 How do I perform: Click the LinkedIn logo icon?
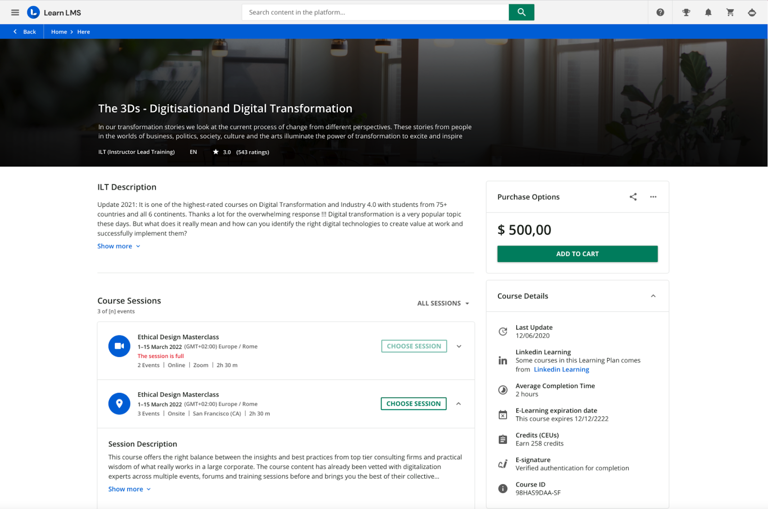coord(503,361)
